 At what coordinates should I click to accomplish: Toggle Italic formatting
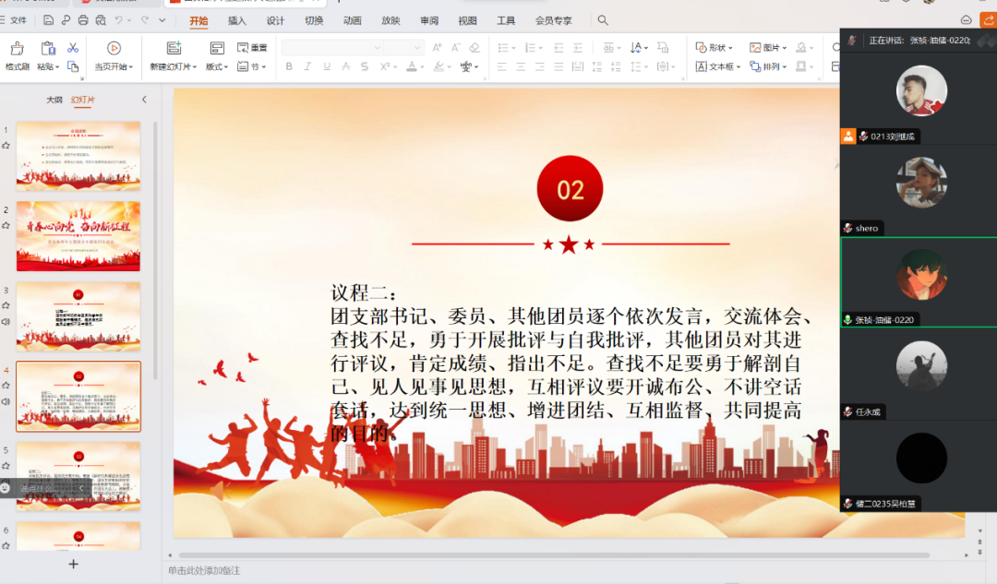[x=306, y=66]
